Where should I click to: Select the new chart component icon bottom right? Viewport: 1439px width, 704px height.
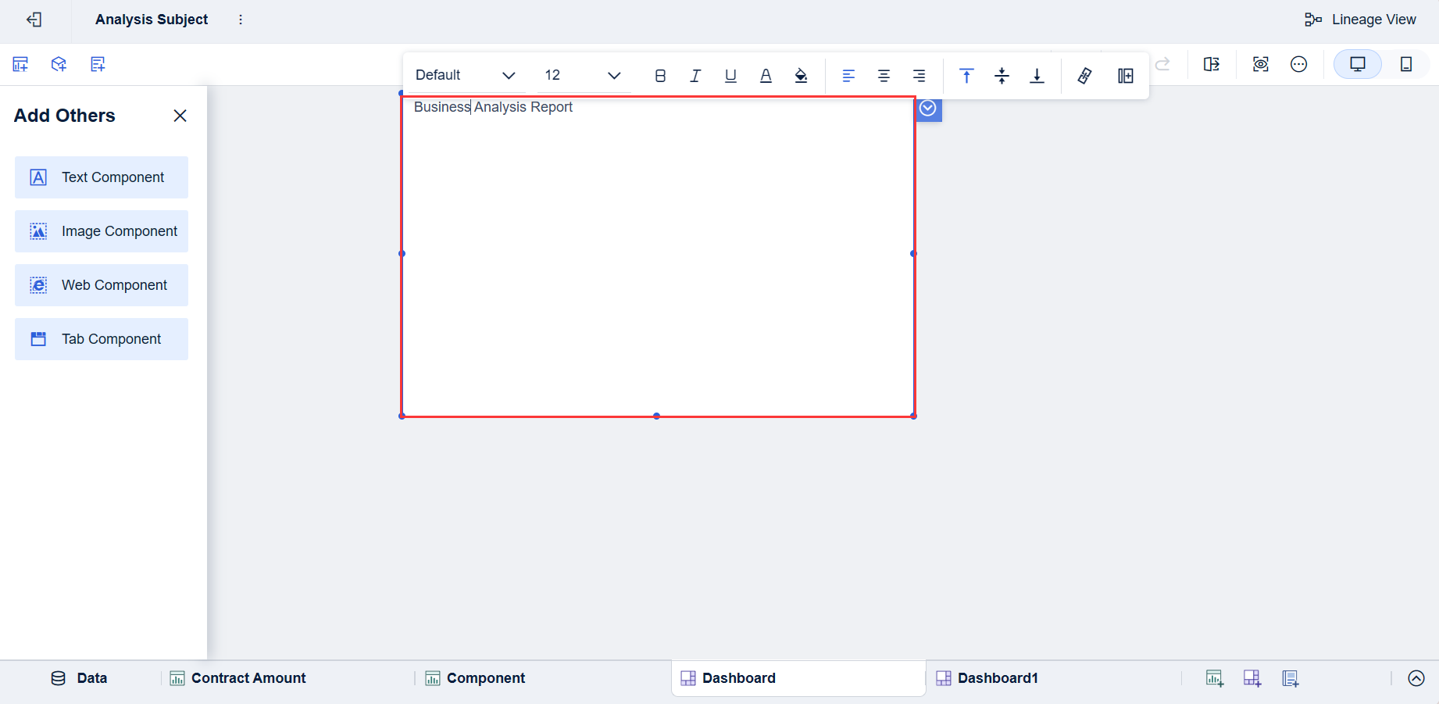[x=1215, y=678]
